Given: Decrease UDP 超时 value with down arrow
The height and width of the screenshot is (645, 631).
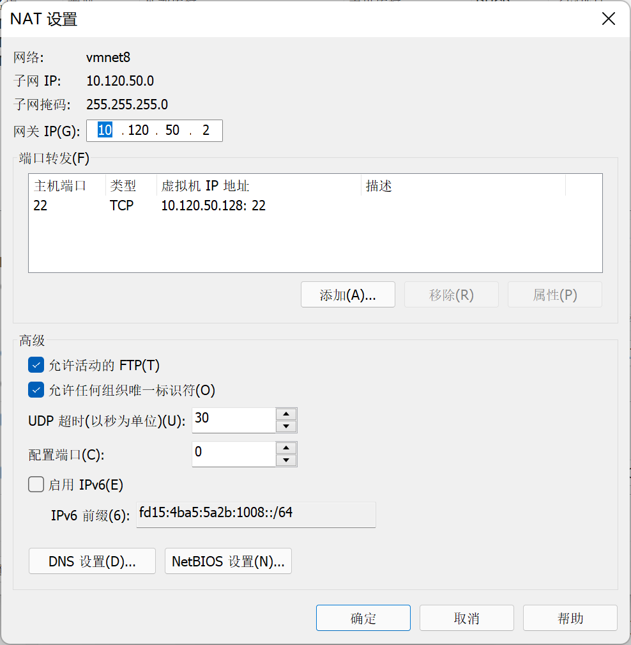Looking at the screenshot, I should tap(286, 426).
